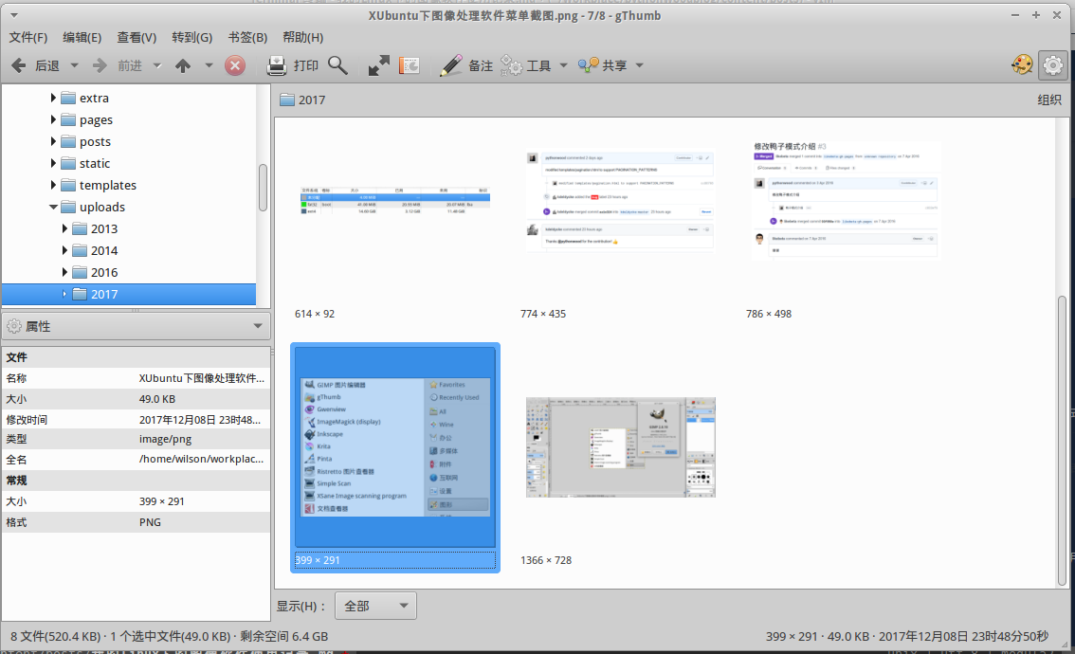This screenshot has width=1075, height=654.
Task: Switch to fullscreen view icon
Action: 378,65
